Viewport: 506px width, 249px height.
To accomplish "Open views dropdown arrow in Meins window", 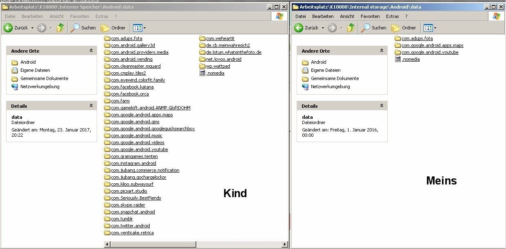I will [x=435, y=28].
